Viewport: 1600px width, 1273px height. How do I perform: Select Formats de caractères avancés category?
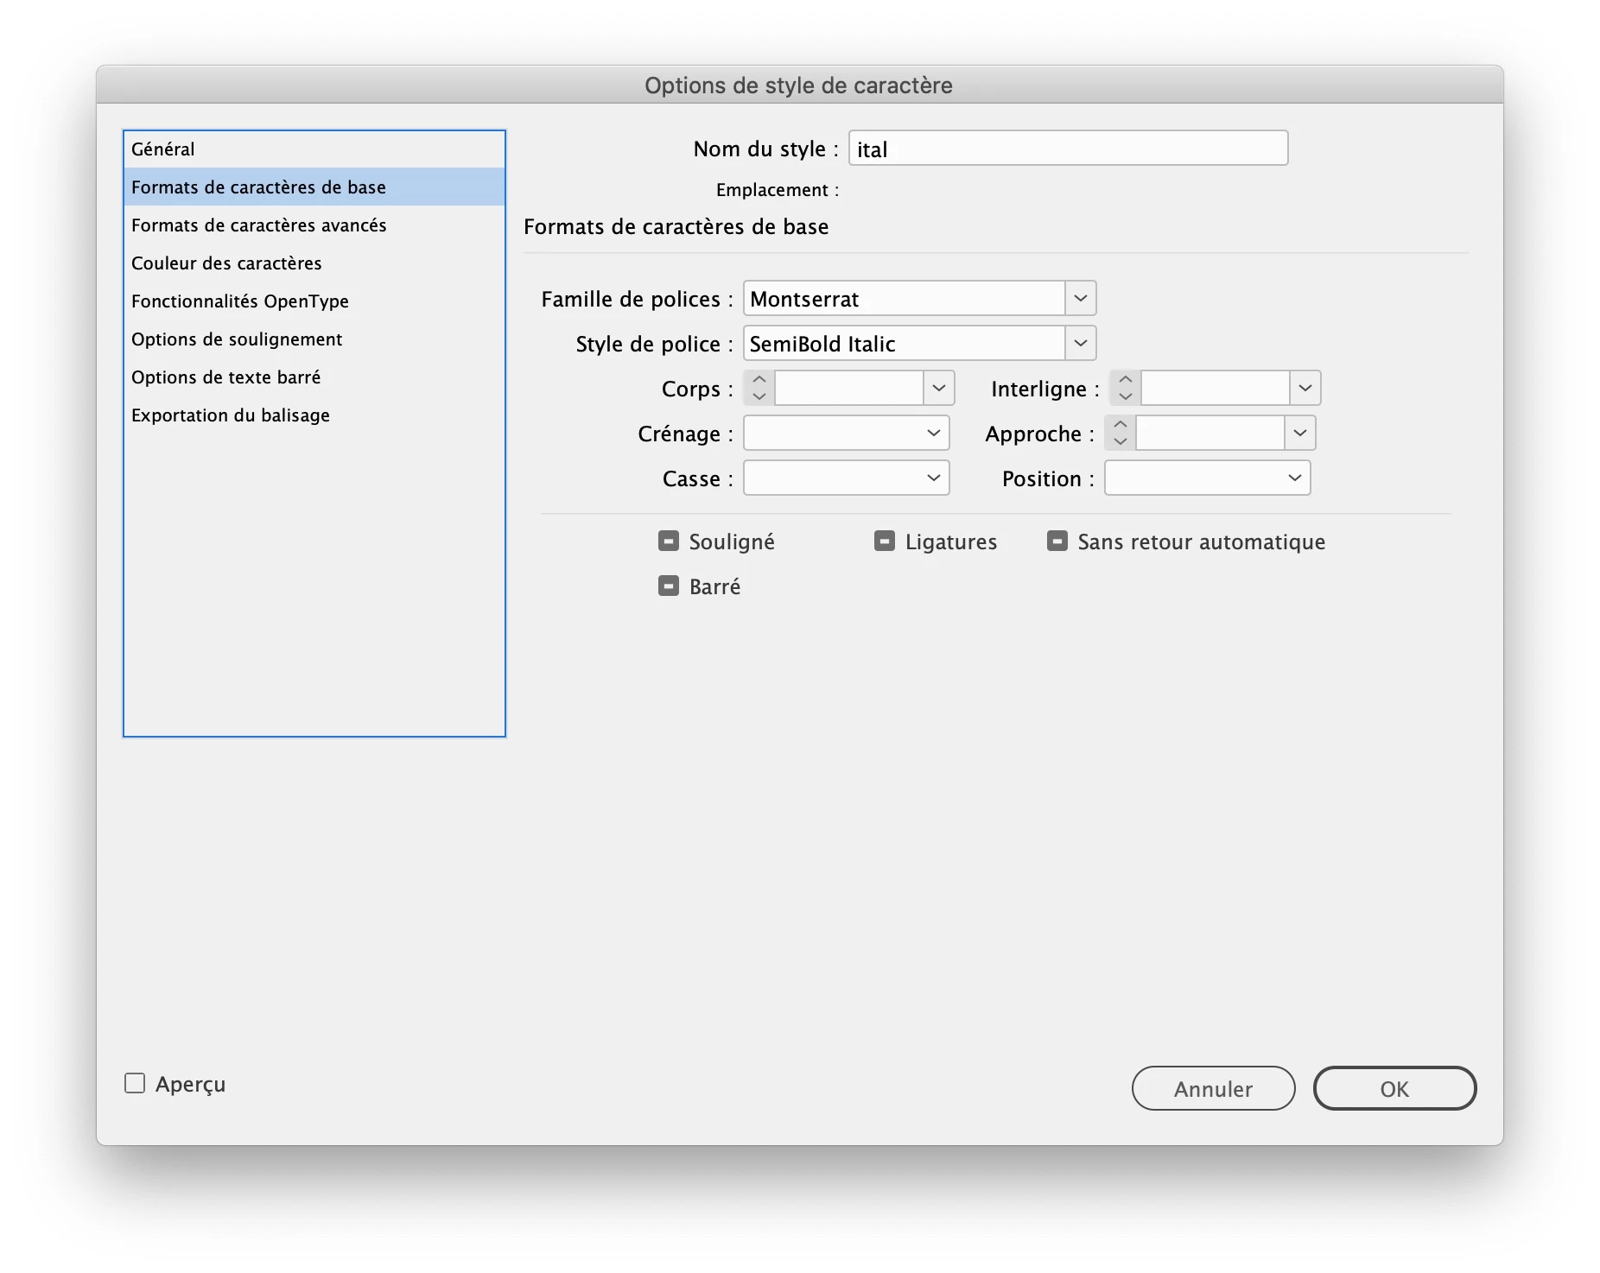pyautogui.click(x=314, y=225)
